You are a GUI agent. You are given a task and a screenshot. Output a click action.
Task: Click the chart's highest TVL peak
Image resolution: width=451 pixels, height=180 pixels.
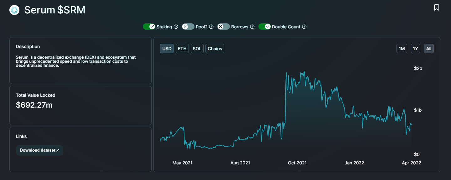pos(304,71)
